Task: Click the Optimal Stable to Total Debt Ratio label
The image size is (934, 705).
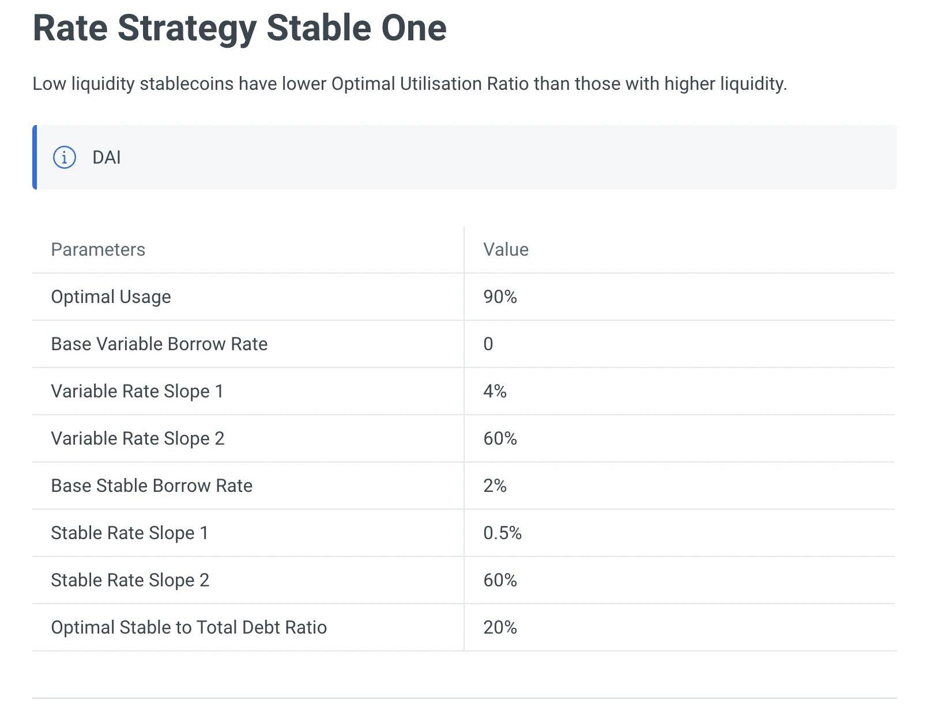Action: 189,627
